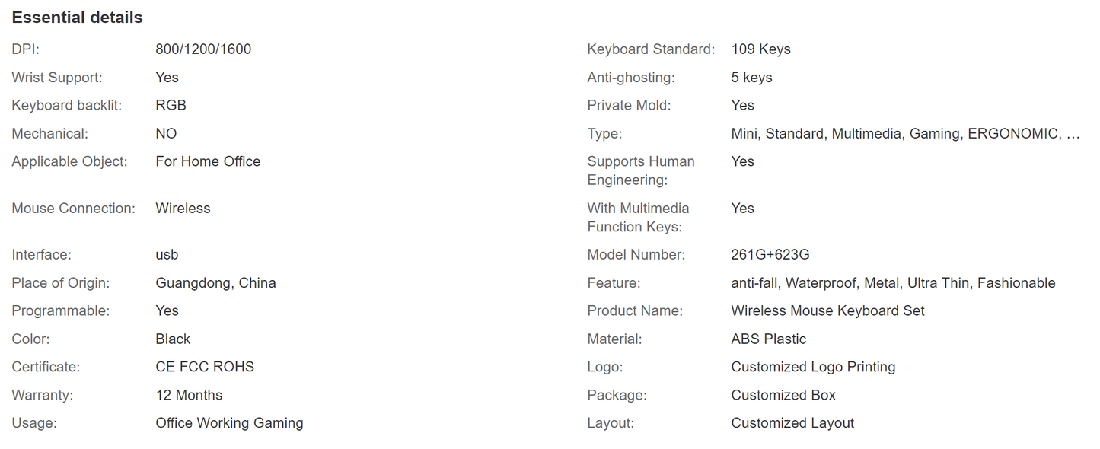Click the Mouse Connection label
Screen dimensions: 1100x449
click(x=73, y=209)
